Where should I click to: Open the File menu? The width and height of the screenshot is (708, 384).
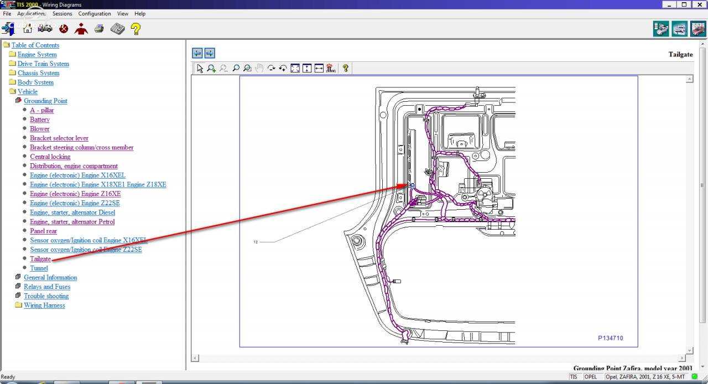(7, 13)
